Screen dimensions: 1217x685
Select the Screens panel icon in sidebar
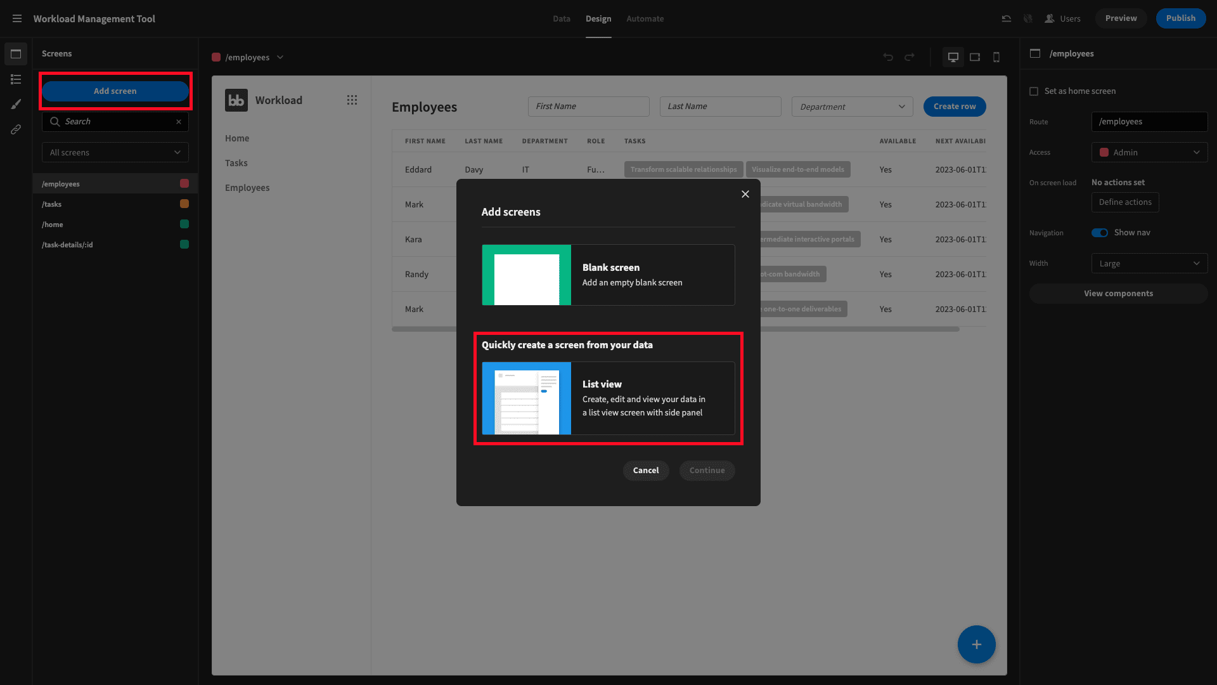click(16, 54)
